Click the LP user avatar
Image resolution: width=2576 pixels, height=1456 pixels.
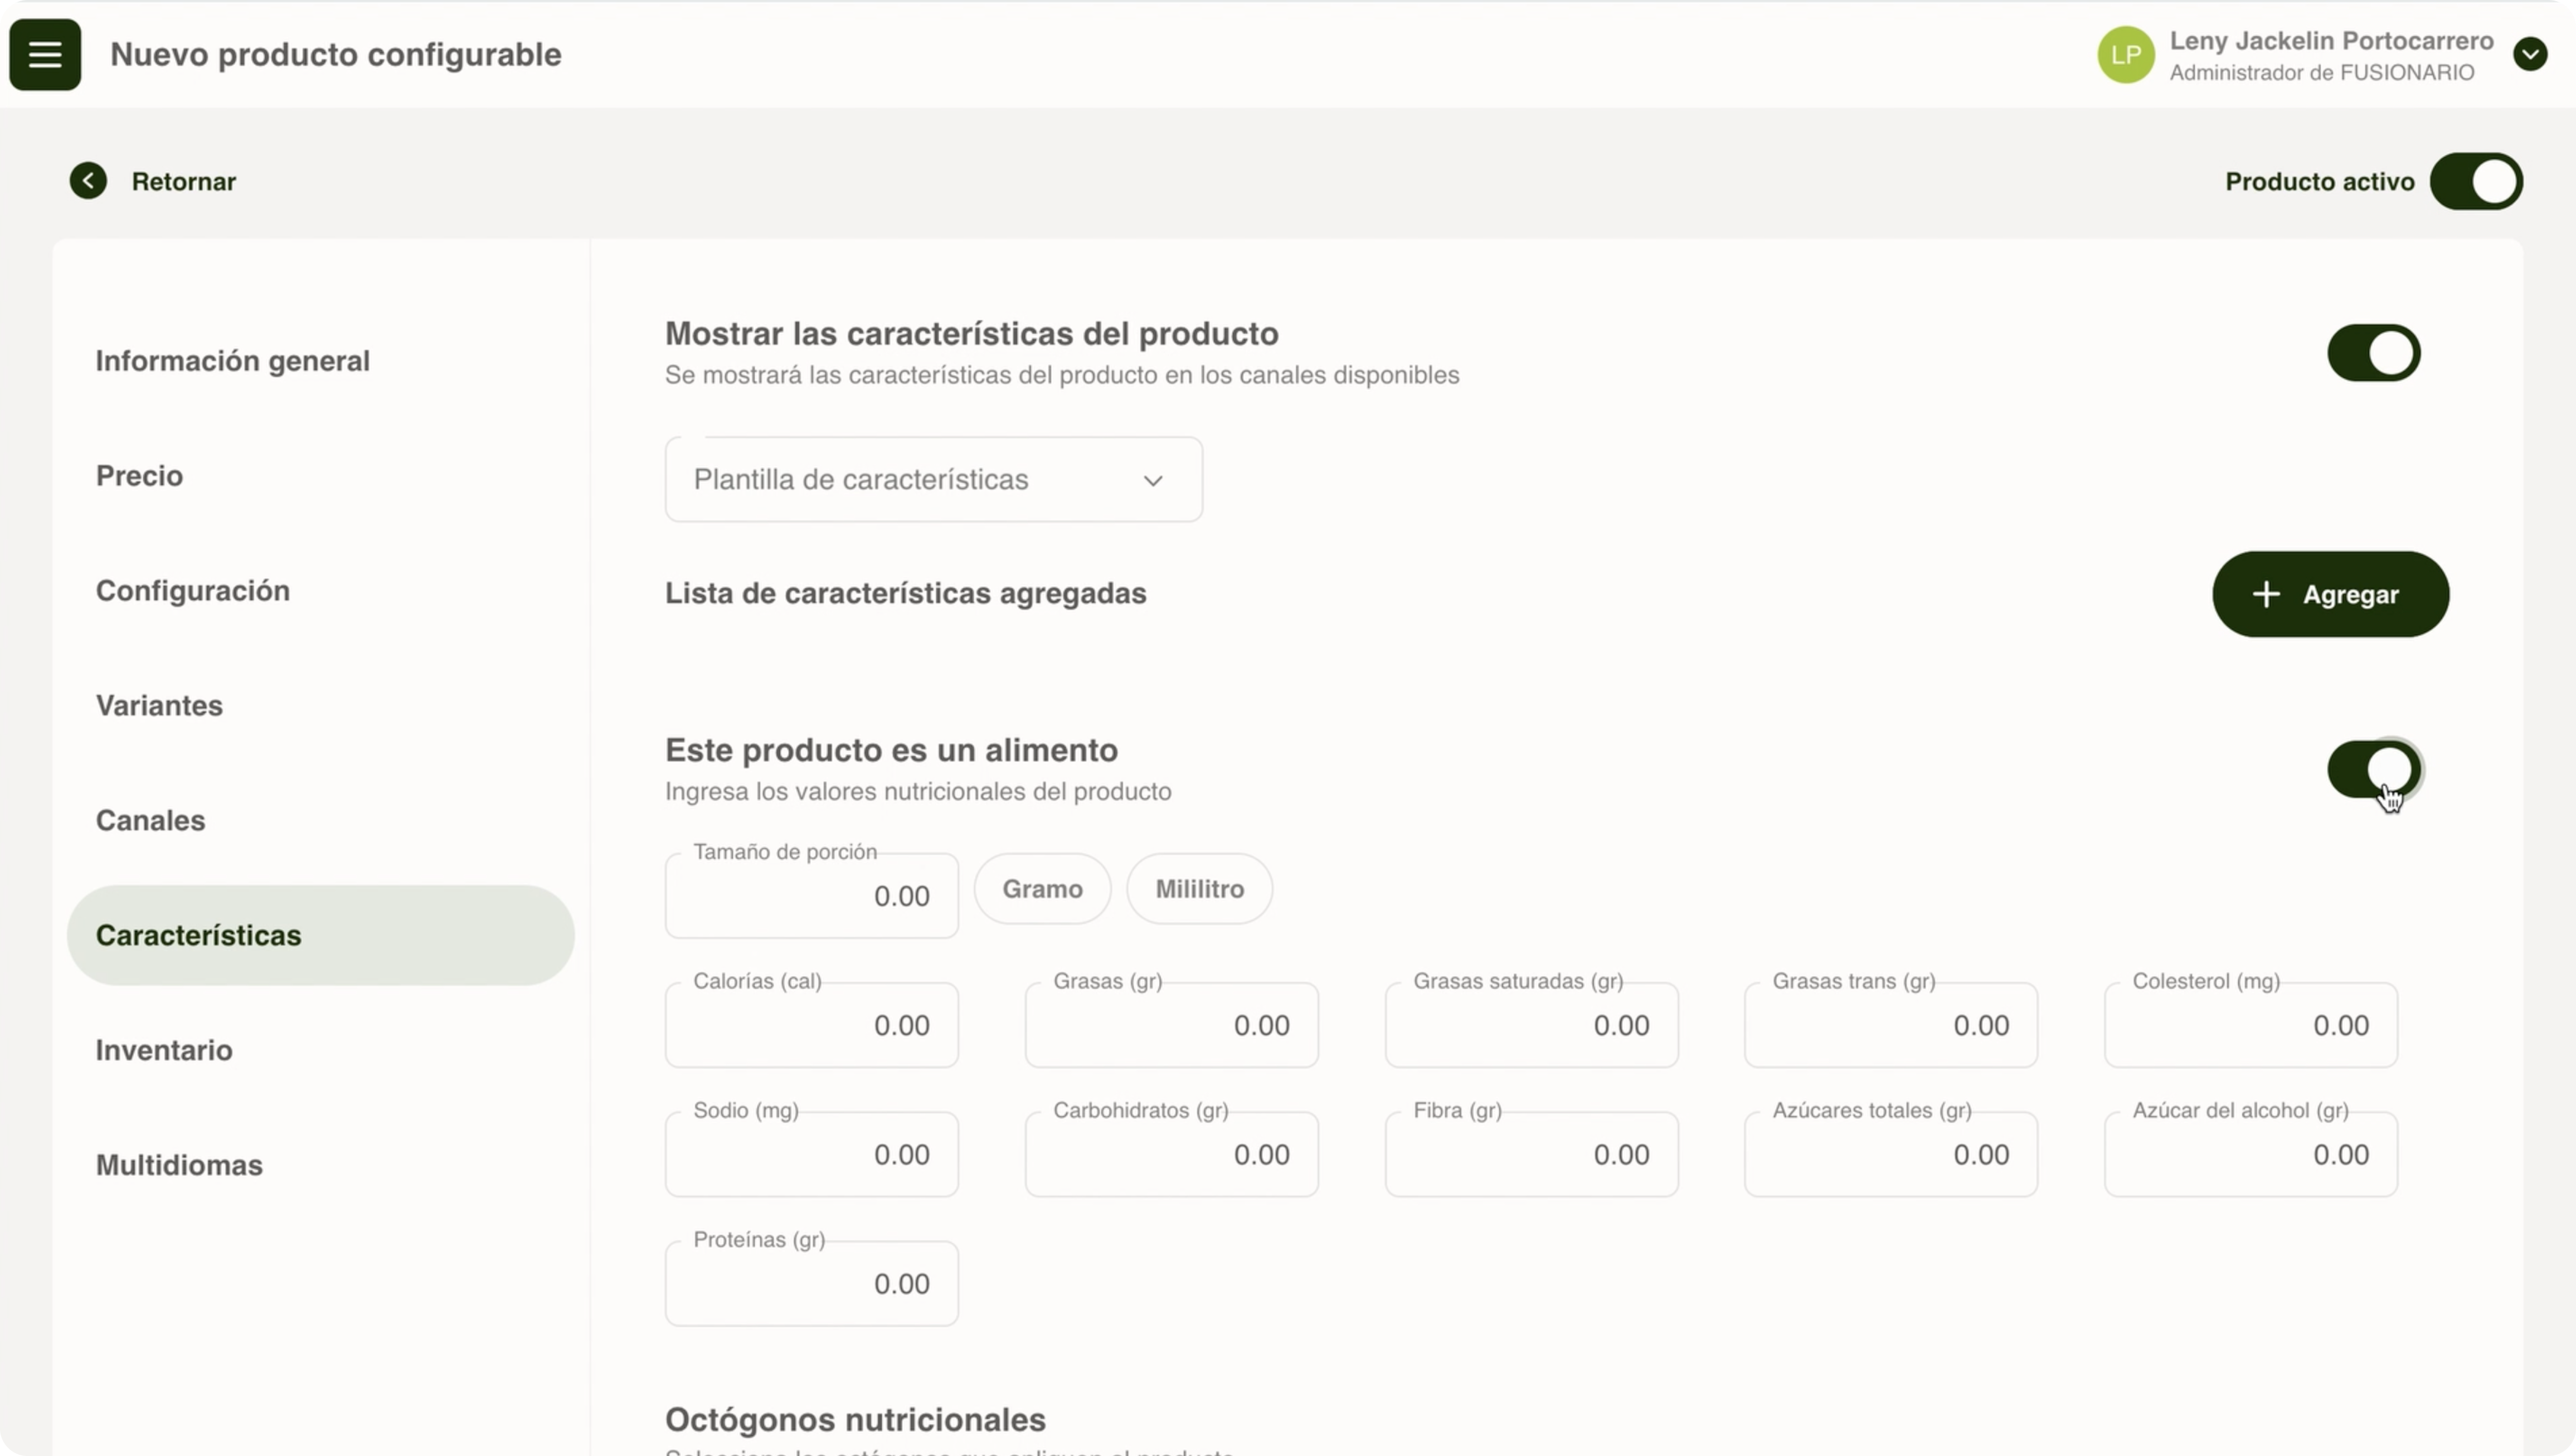[2125, 55]
